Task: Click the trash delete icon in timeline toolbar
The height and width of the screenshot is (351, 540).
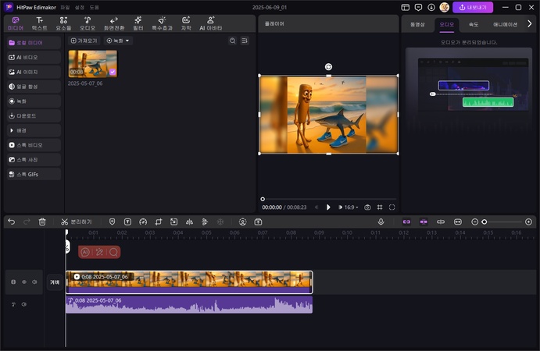Action: click(x=42, y=222)
